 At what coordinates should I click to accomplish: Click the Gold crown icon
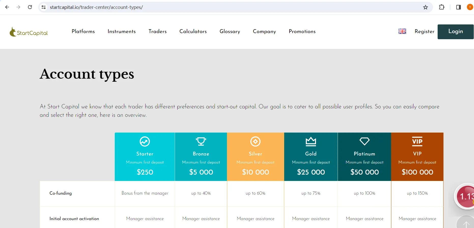[311, 141]
